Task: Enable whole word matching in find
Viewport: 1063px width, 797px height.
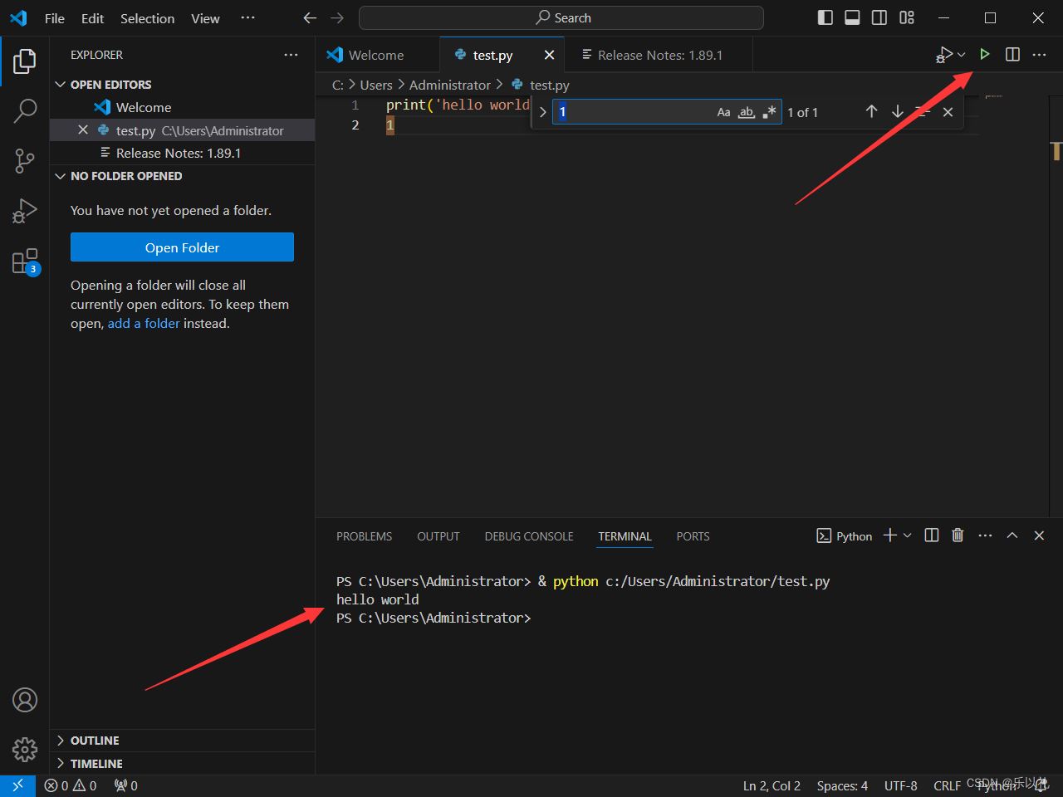Action: tap(746, 111)
